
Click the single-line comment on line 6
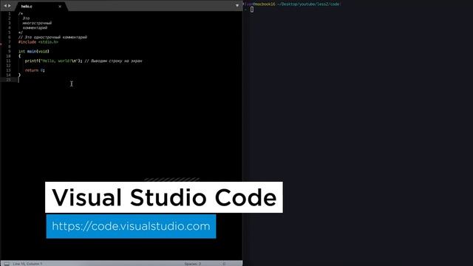tap(52, 37)
